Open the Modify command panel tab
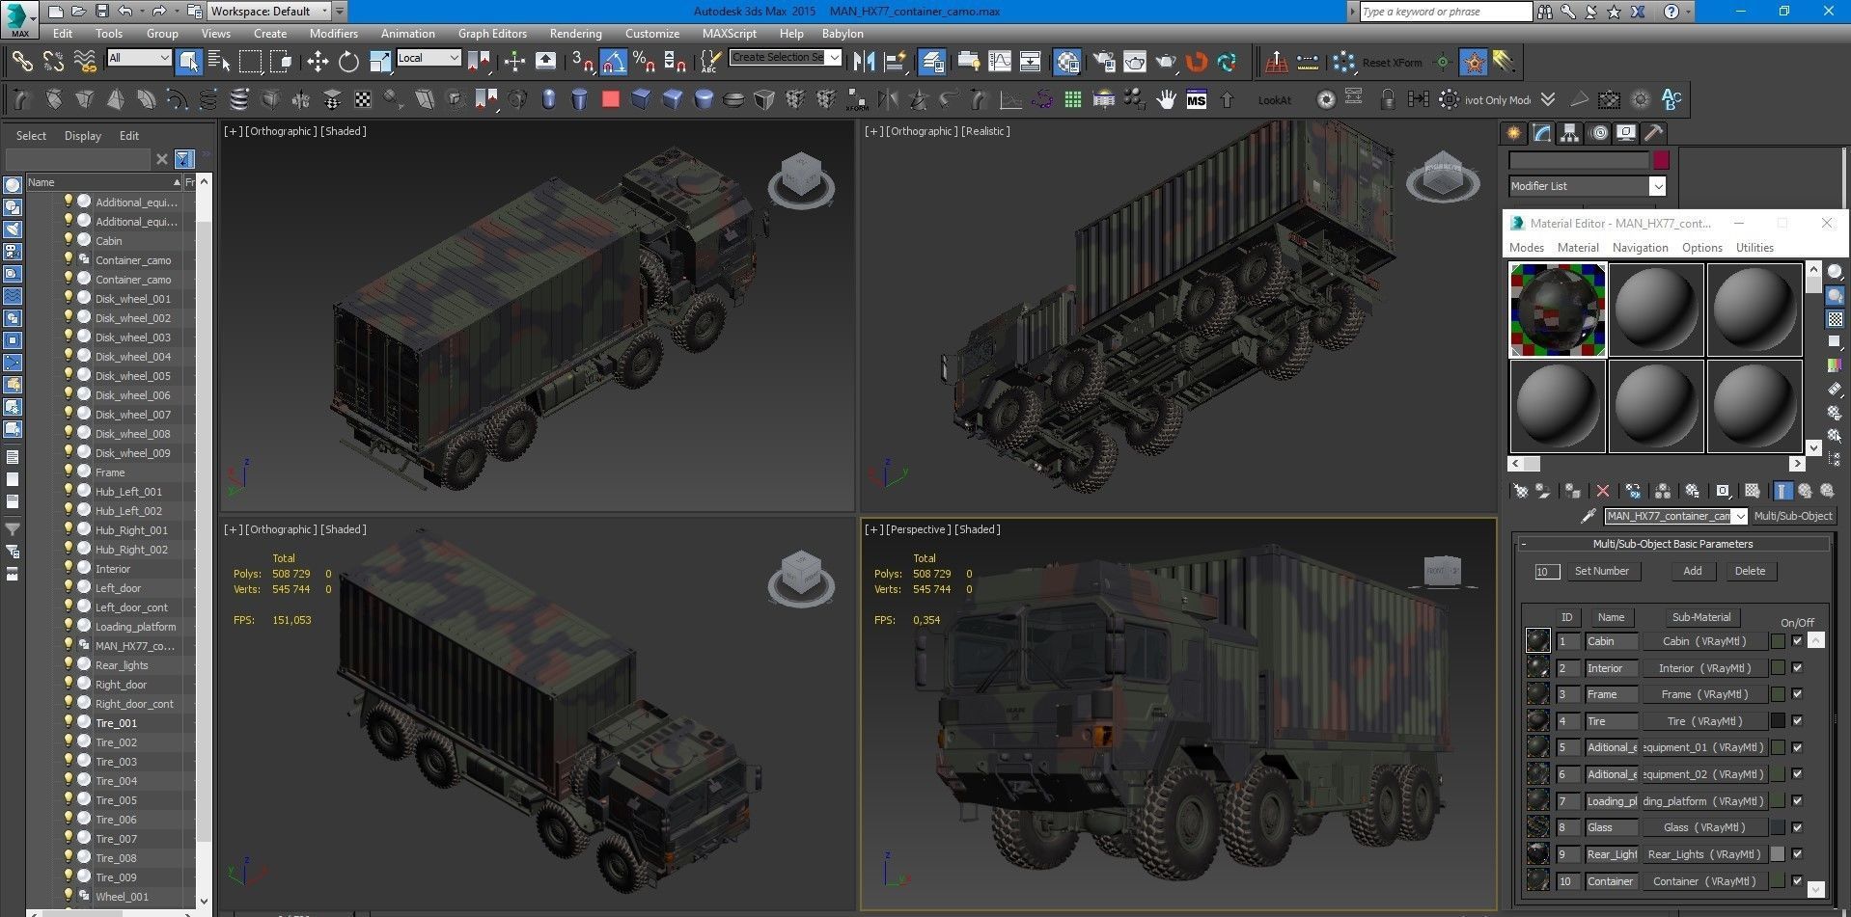 pos(1542,133)
